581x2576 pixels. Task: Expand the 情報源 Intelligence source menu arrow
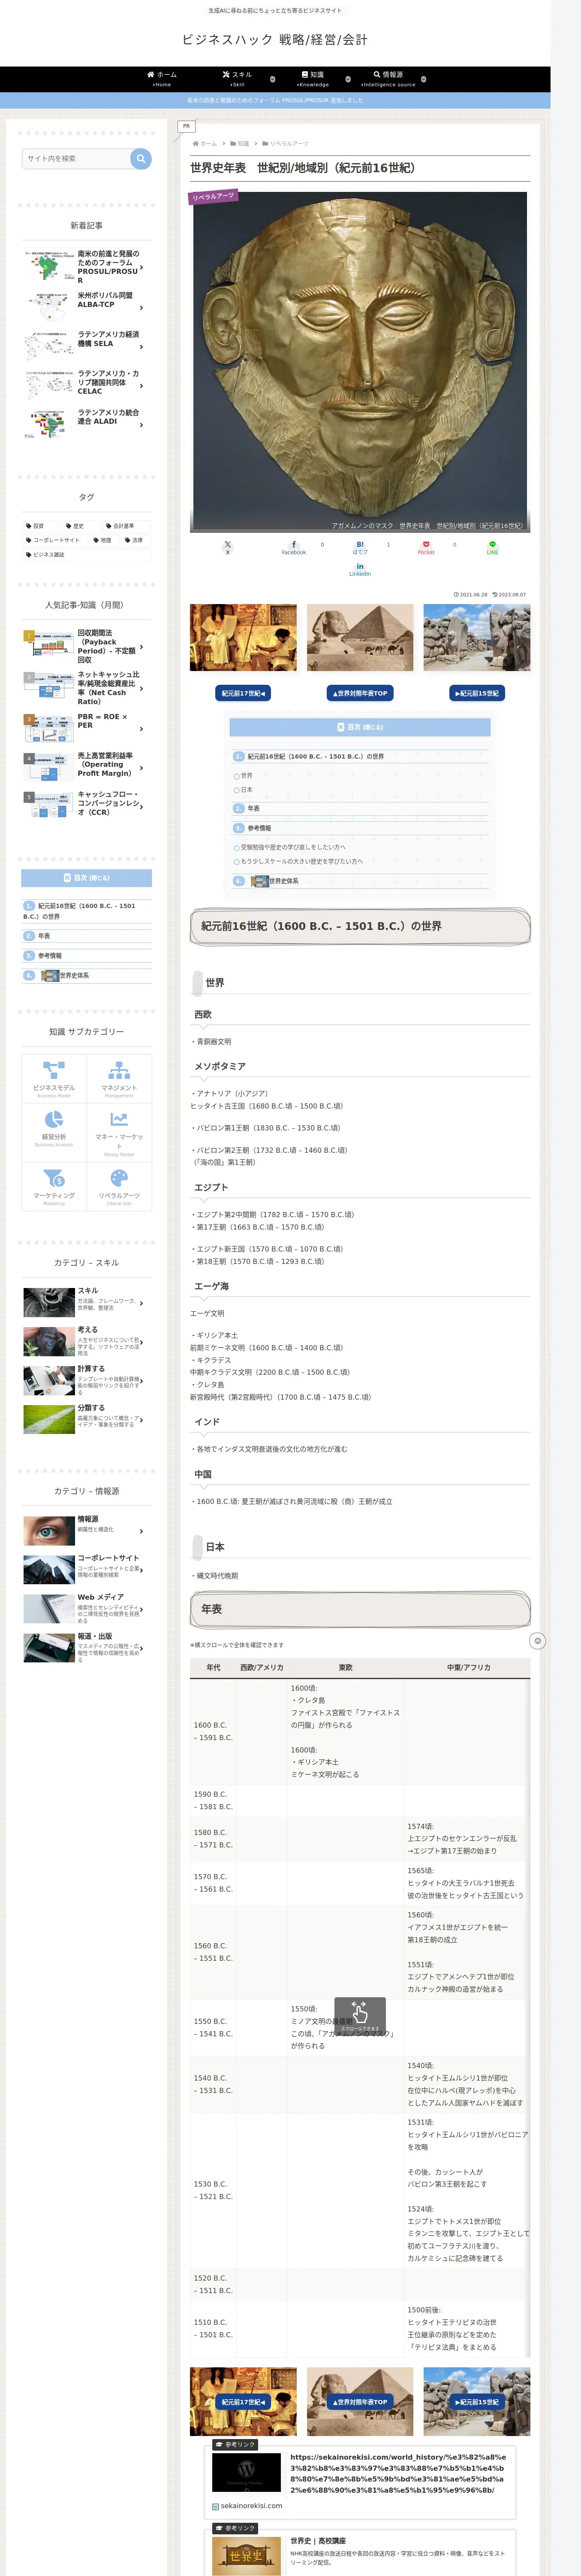coord(423,79)
